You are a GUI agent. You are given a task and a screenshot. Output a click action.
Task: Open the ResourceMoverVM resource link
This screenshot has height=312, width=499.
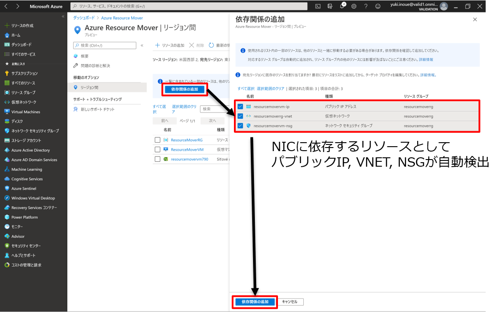(187, 149)
